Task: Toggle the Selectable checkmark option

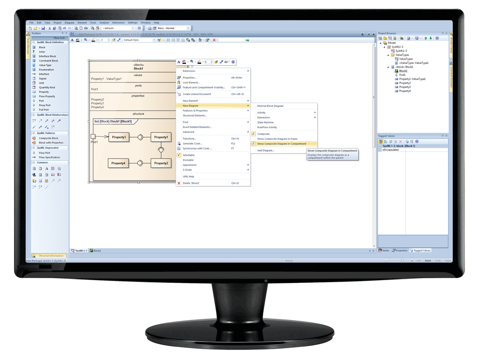Action: (179, 155)
